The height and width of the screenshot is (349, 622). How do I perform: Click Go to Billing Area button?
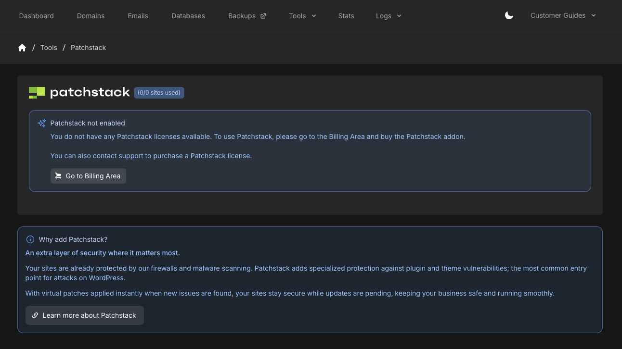[x=88, y=176]
